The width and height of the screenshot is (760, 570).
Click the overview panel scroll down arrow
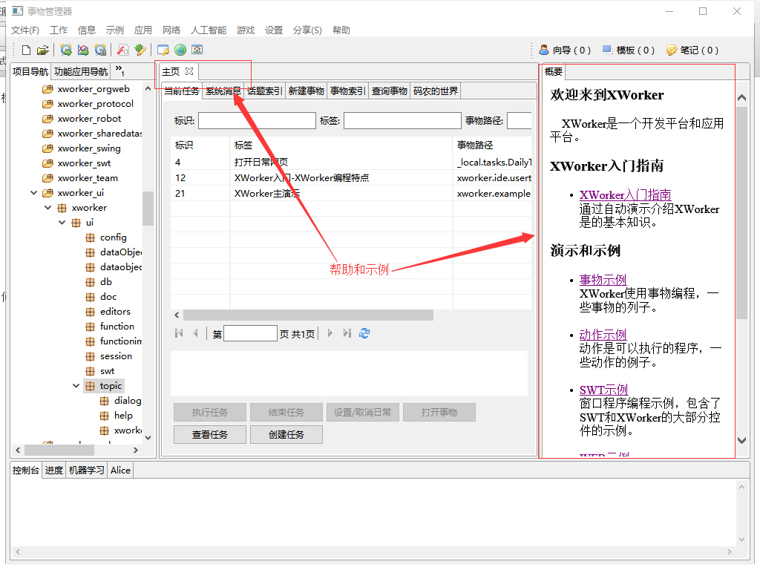pos(741,440)
